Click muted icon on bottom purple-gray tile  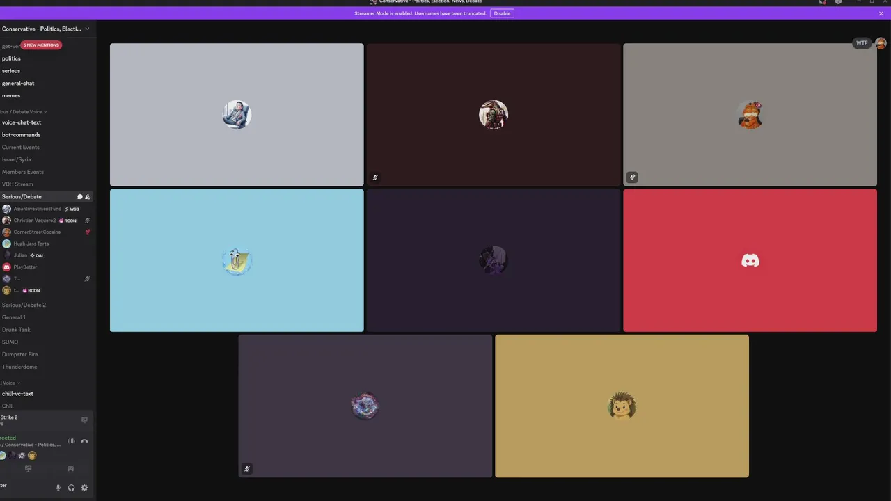pos(246,469)
